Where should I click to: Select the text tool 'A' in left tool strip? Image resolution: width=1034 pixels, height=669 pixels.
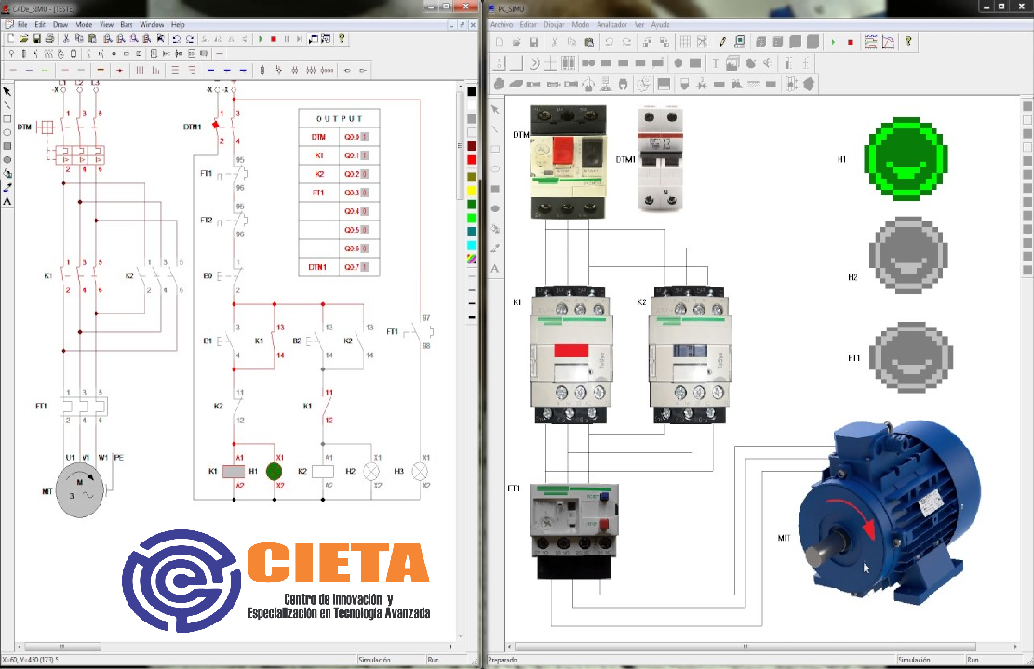tap(7, 201)
